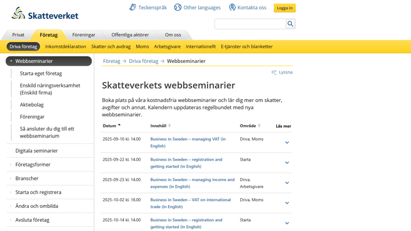Viewport: 411px width, 231px height.
Task: Click the Driva, Arbetsgivare area cell
Action: coord(252,183)
